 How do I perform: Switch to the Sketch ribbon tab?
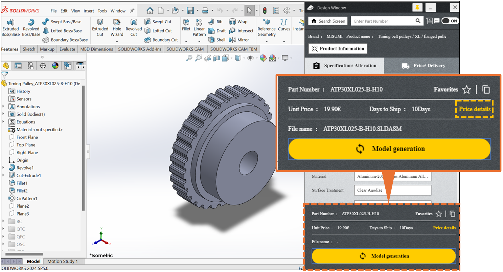point(29,49)
